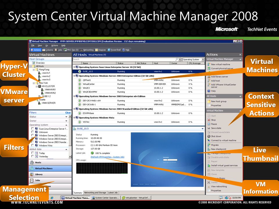This screenshot has height=209, width=279.
Task: Open the Library navigation pane
Action: pos(50,174)
